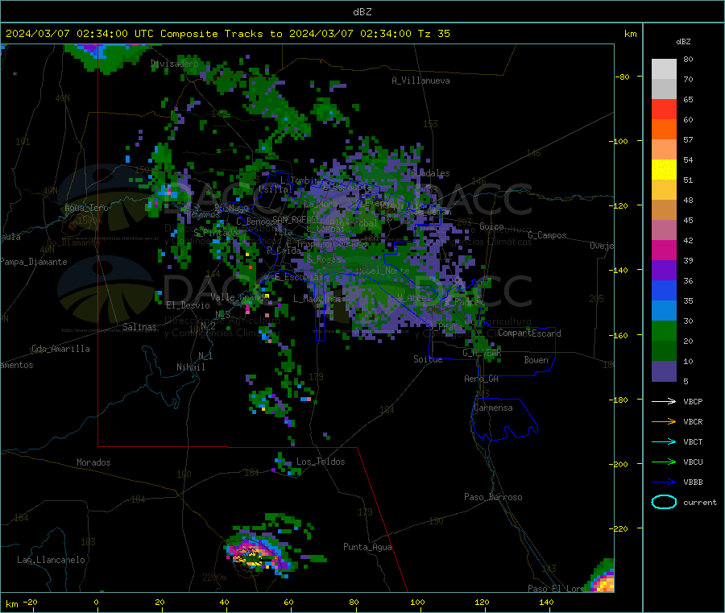This screenshot has height=613, width=725.
Task: Click the A_Villanueva map label
Action: 420,81
